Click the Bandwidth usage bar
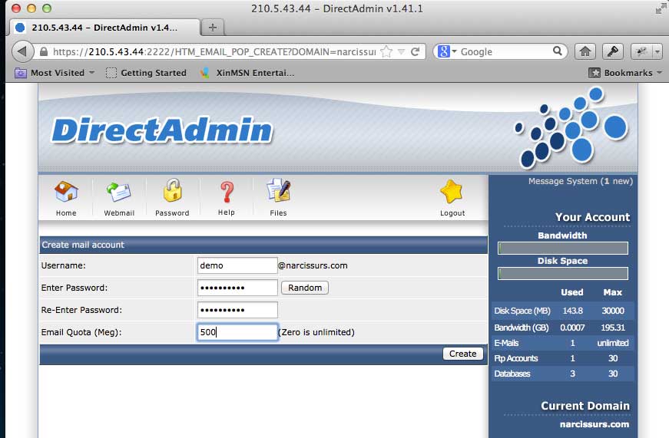 (563, 248)
